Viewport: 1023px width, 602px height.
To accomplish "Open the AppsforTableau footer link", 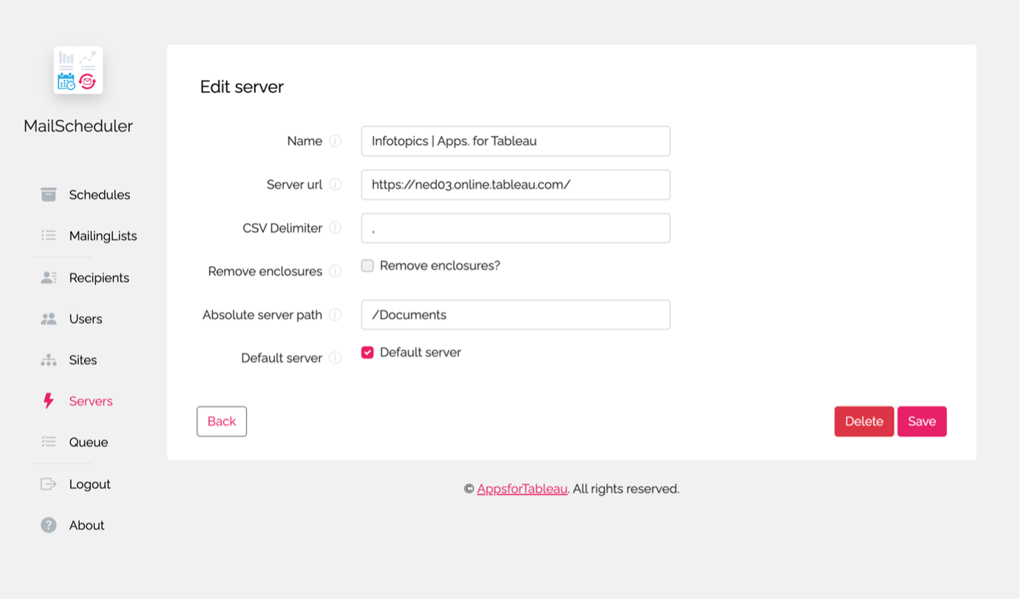I will point(522,489).
